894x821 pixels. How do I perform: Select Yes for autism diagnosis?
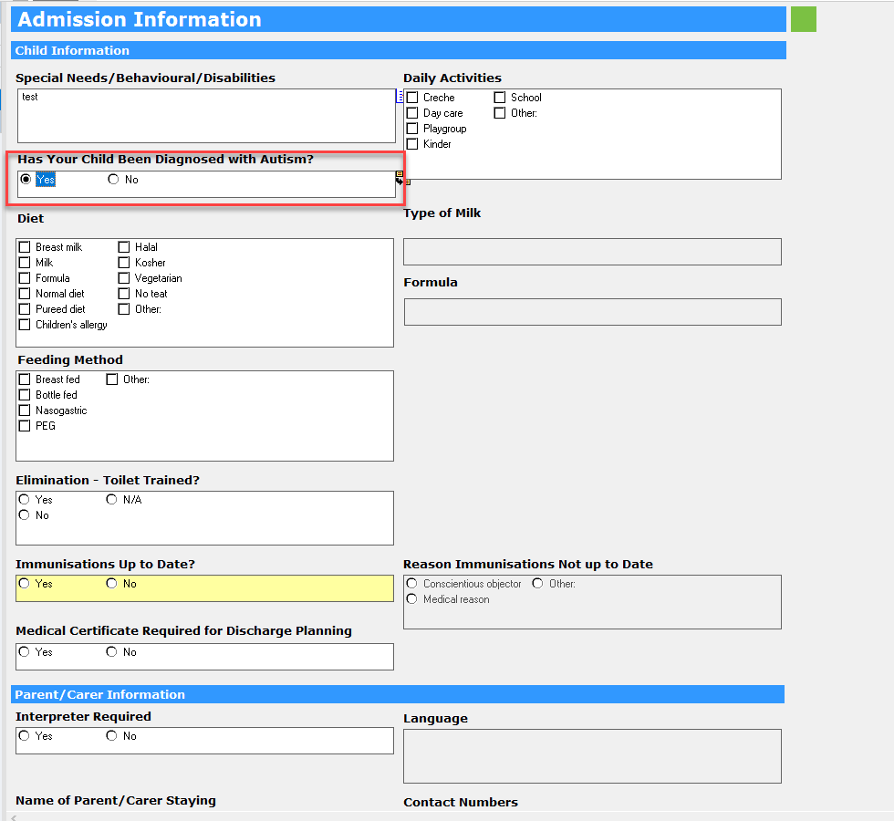26,179
